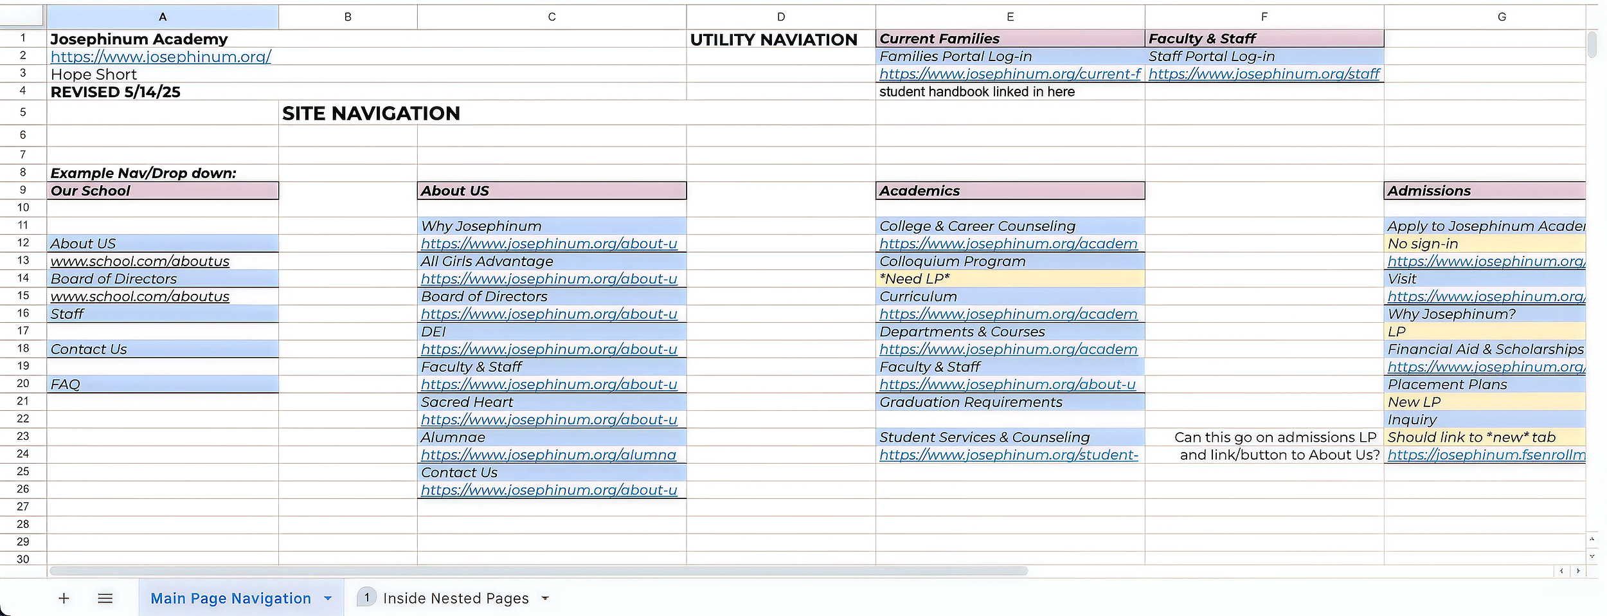Image resolution: width=1607 pixels, height=616 pixels.
Task: Select row 5 header
Action: [23, 113]
